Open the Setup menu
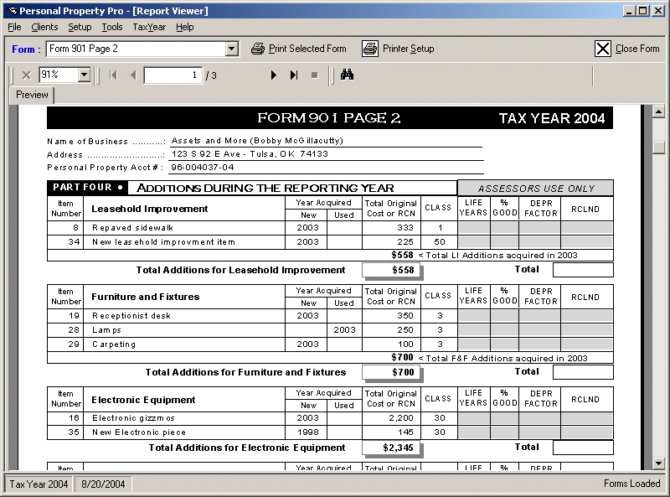 (x=80, y=27)
